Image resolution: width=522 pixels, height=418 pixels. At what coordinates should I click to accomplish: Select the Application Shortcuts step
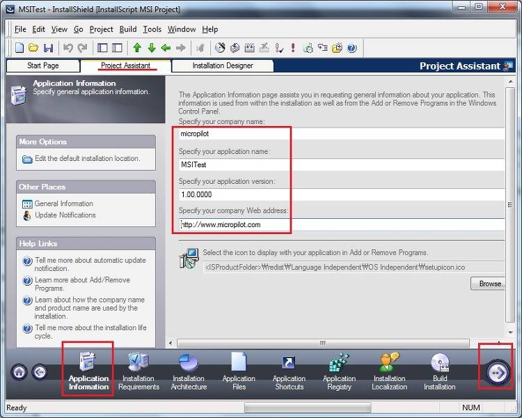click(x=289, y=371)
